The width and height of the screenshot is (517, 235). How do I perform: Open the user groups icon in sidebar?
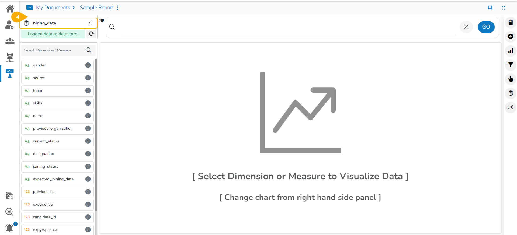click(x=10, y=41)
